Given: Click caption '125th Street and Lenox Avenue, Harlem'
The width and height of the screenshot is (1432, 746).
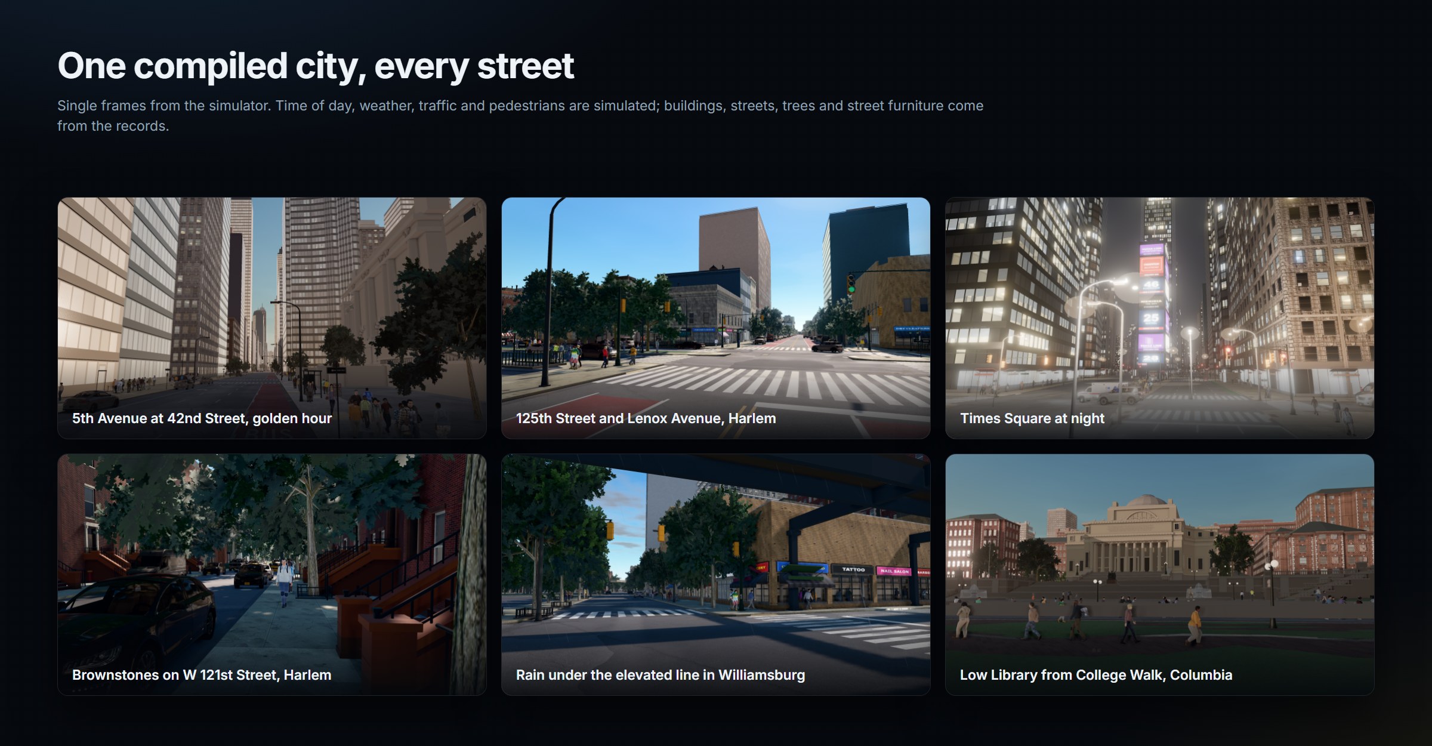Looking at the screenshot, I should click(646, 418).
